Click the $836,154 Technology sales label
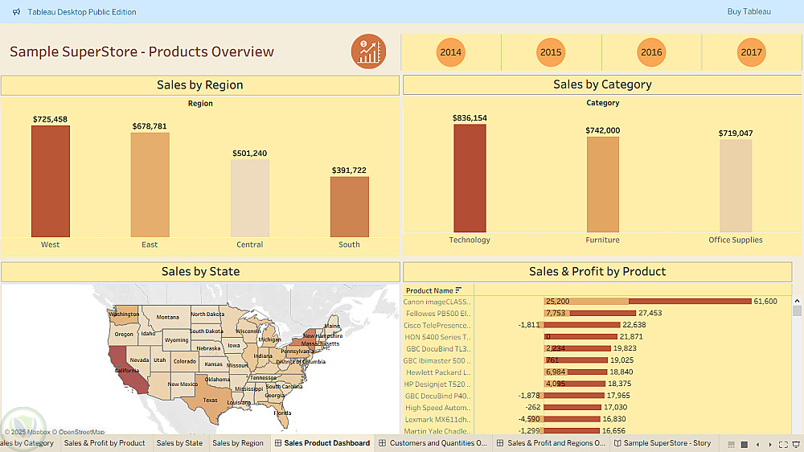 [x=470, y=117]
